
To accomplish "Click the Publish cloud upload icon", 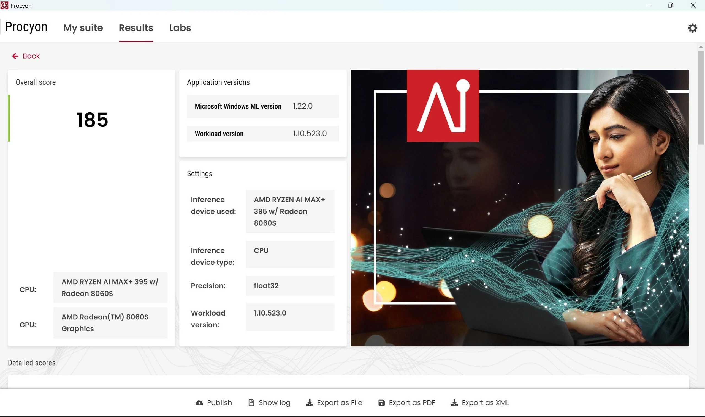I will (199, 403).
